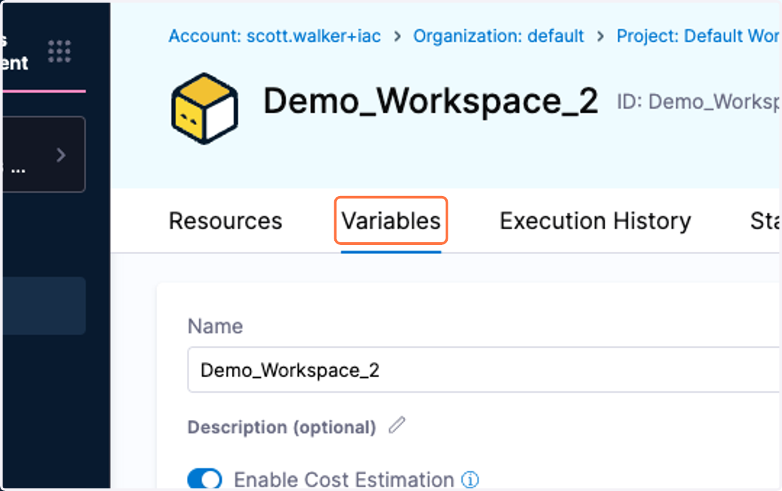Switch to the Variables tab

(391, 221)
